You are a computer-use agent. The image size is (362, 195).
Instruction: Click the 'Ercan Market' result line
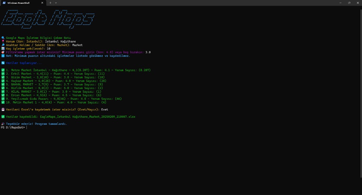pos(54,95)
